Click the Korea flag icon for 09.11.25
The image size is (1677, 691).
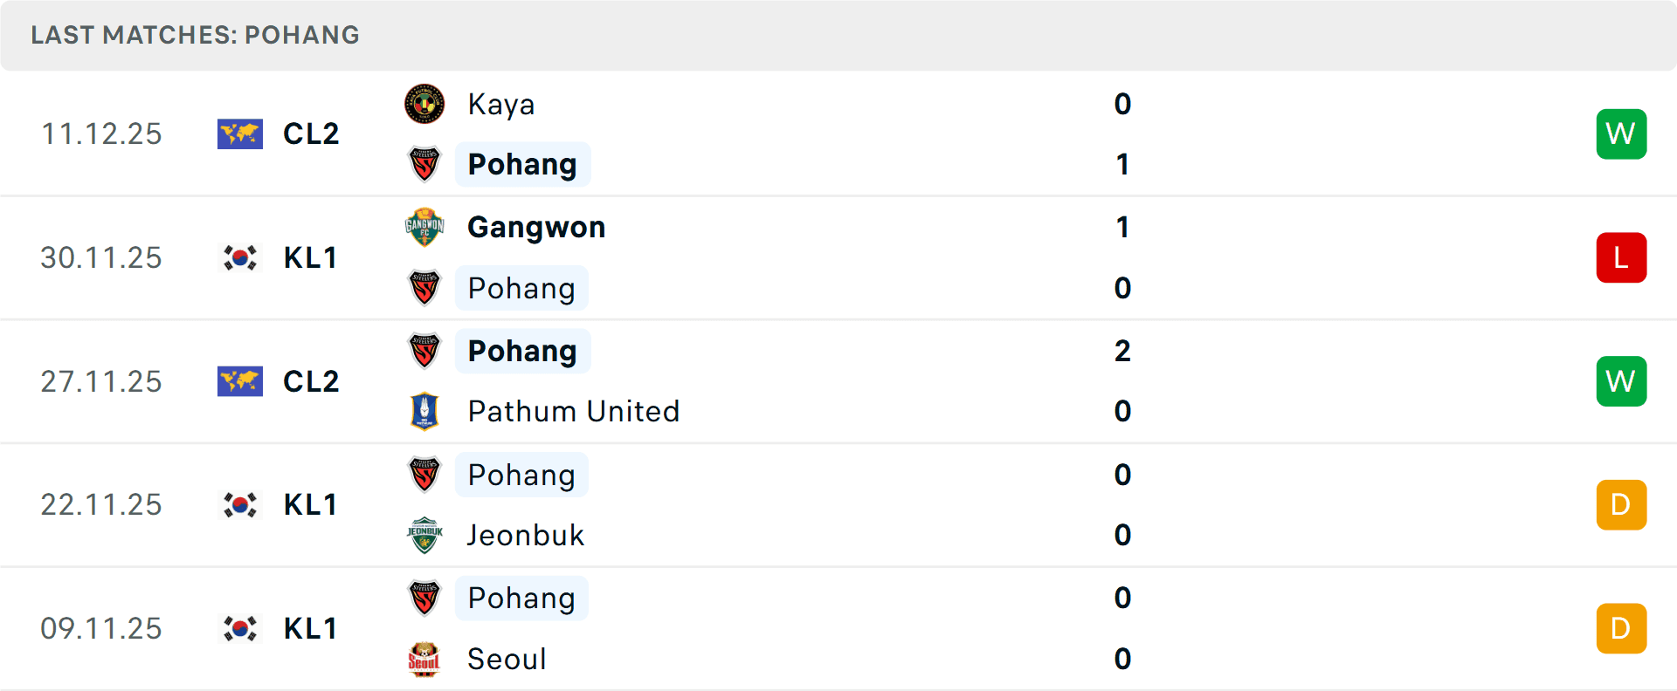[240, 629]
